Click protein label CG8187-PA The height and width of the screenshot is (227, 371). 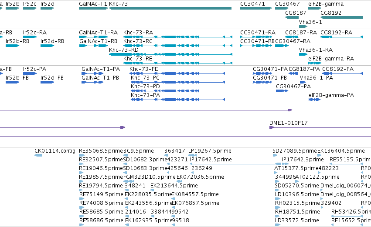tap(304, 69)
